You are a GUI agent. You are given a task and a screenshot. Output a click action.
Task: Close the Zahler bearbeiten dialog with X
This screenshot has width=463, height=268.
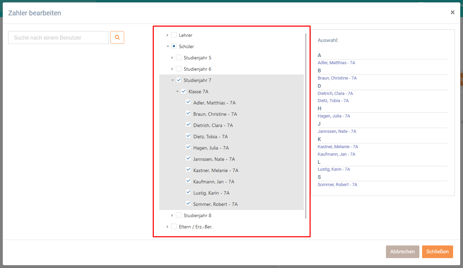(x=452, y=12)
